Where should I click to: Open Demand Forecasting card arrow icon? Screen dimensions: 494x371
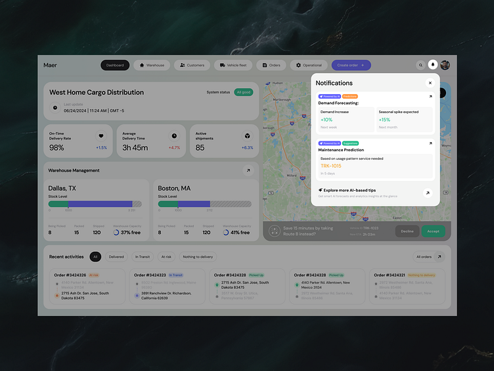[x=430, y=97]
